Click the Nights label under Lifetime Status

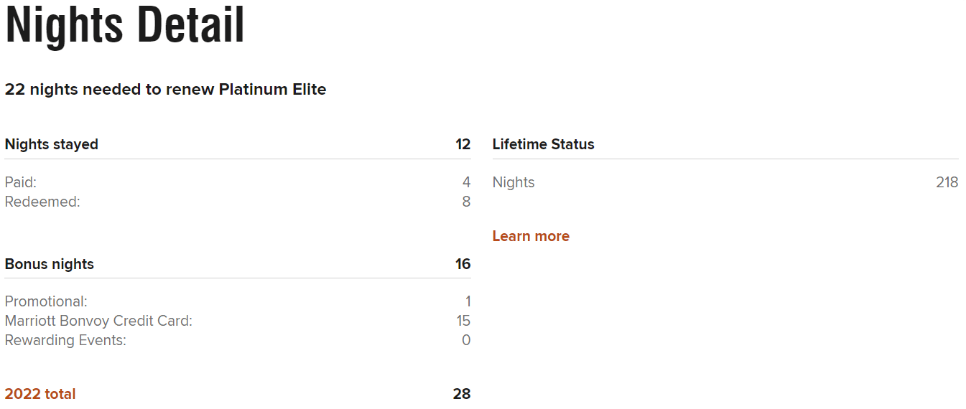(x=514, y=182)
